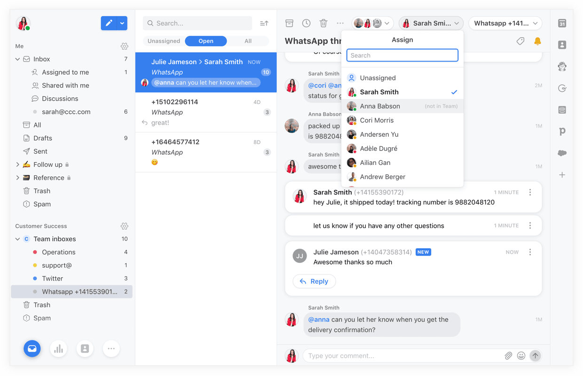Assign conversation to Andrew Berger
Image resolution: width=583 pixels, height=376 pixels.
pos(402,177)
